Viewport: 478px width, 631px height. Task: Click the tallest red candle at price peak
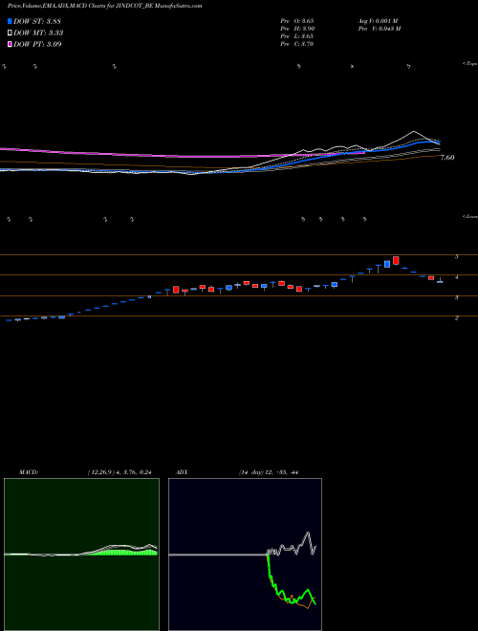pos(396,260)
